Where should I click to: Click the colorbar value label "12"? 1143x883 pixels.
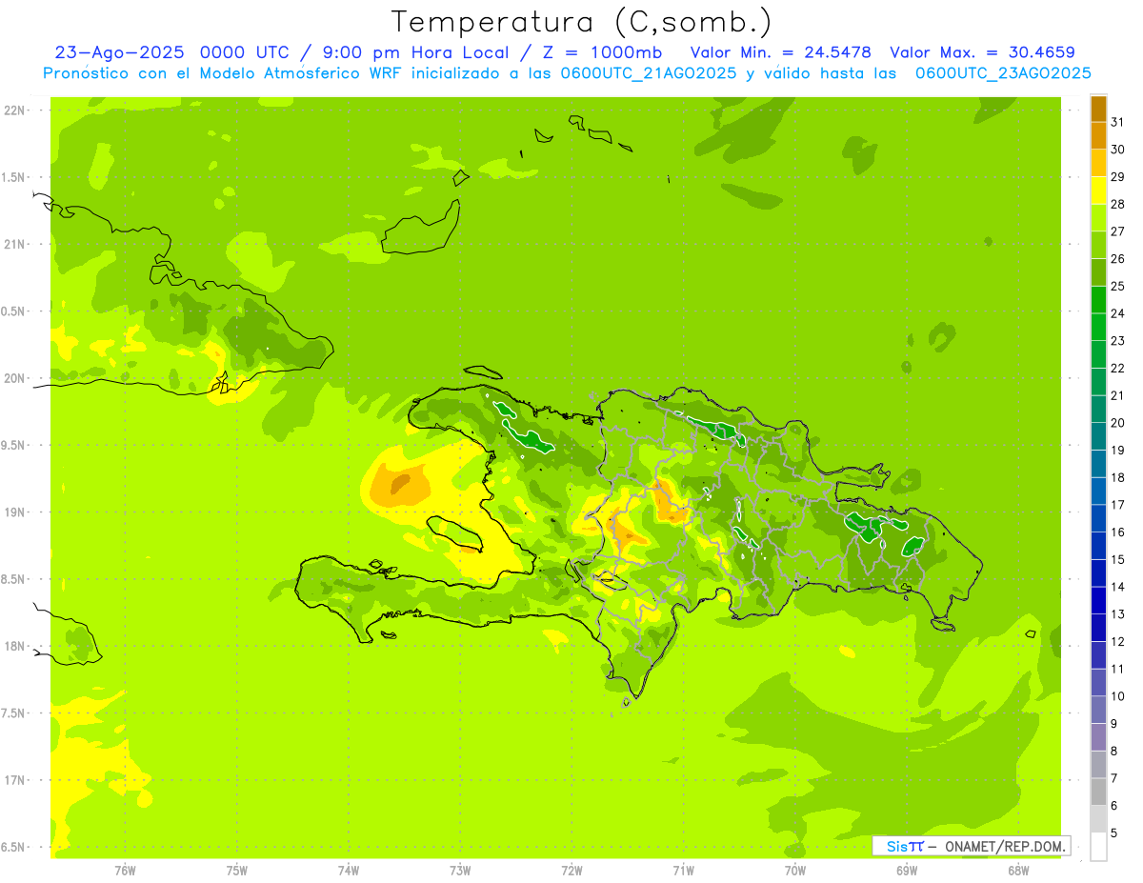click(1117, 642)
